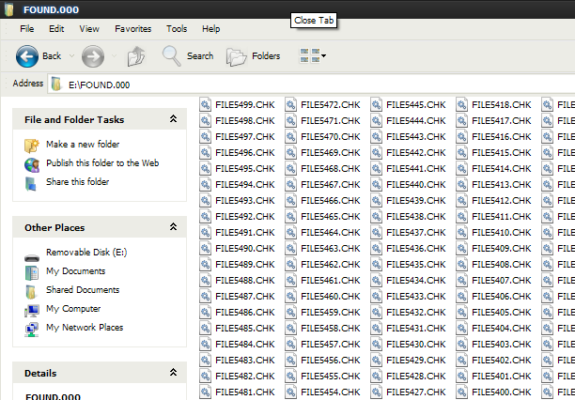Select file icon of FILE5418.CHK

point(461,104)
